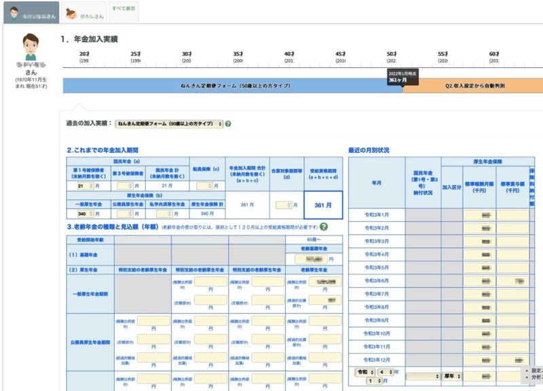Open the month dropdown showing 1
Viewport: 543px width, 391px height.
point(374,380)
